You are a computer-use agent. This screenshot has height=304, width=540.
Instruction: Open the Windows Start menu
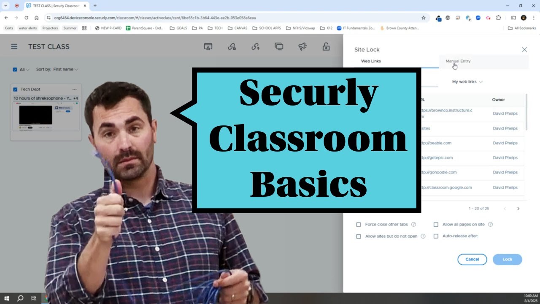(x=7, y=298)
